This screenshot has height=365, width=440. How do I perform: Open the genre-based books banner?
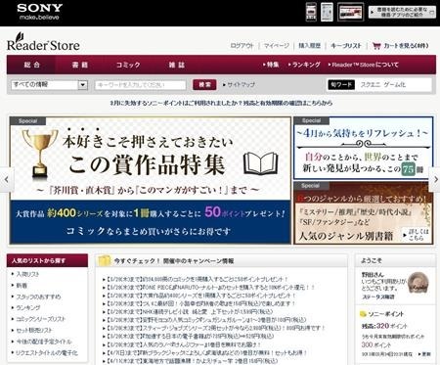364,213
